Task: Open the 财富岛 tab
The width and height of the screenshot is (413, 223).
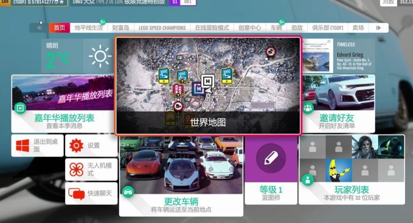Action: click(x=121, y=28)
